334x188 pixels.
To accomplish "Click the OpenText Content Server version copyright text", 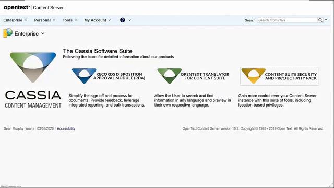I will (253, 128).
